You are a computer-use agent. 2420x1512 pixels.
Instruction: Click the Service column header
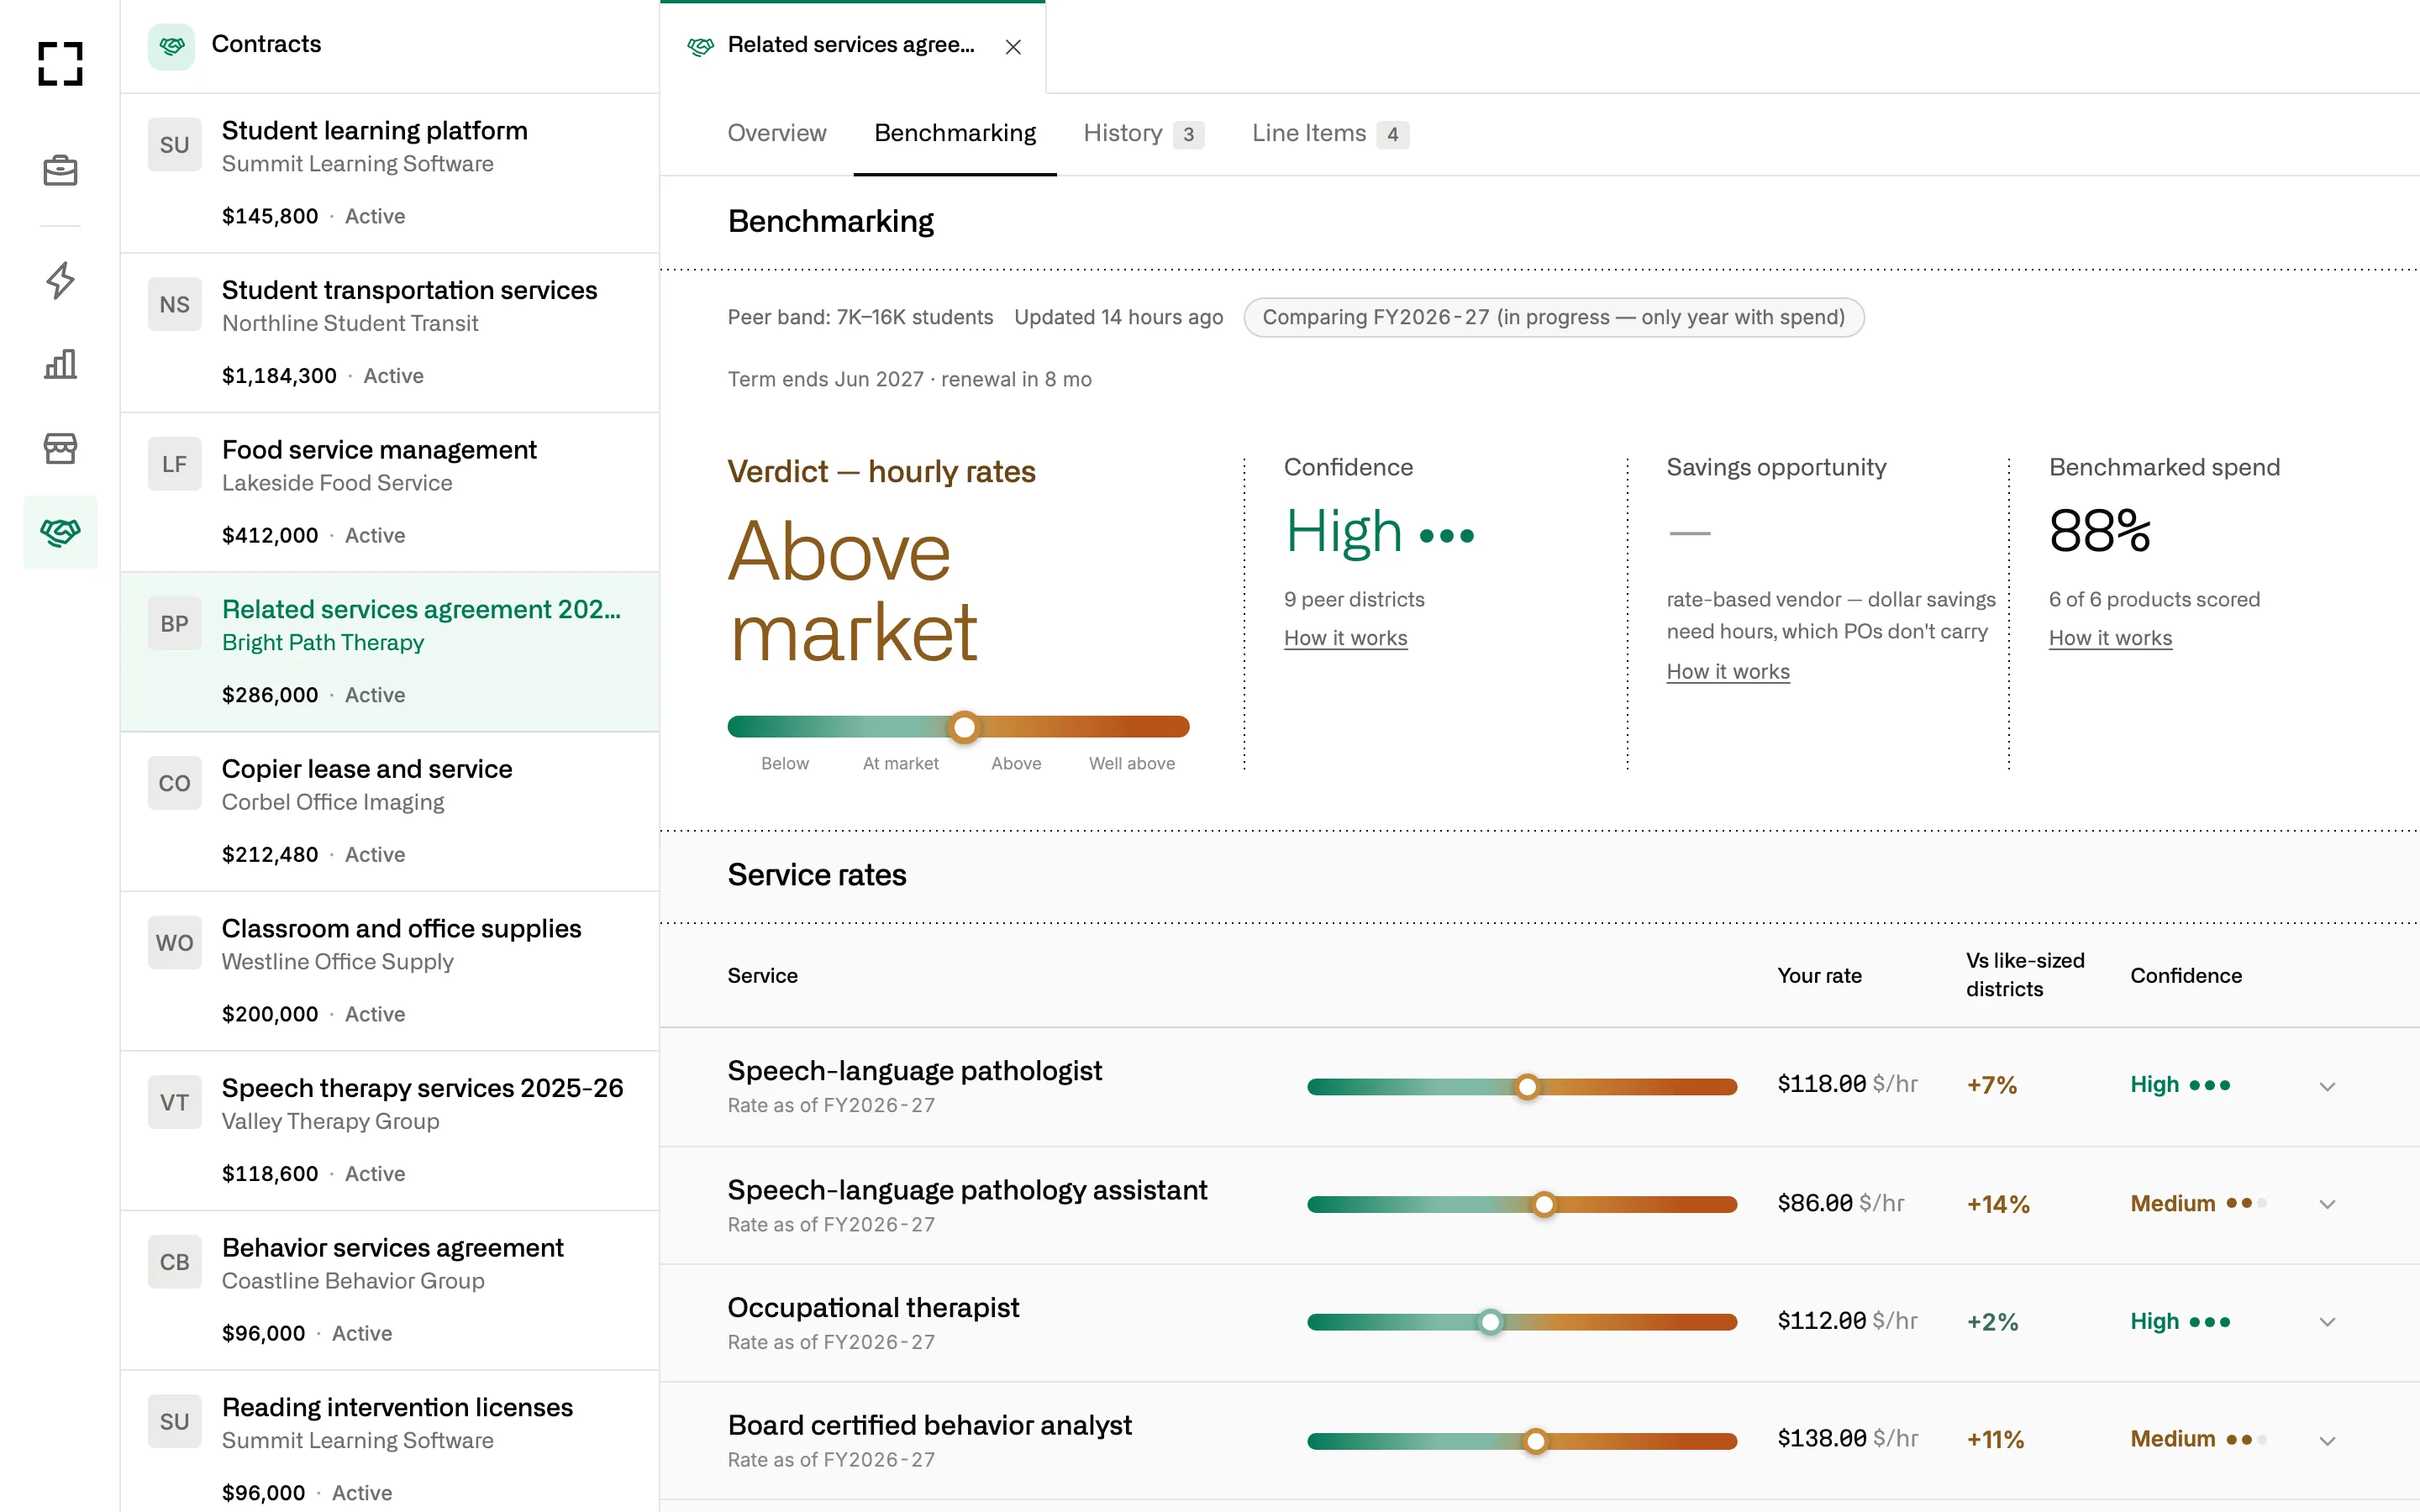click(762, 975)
